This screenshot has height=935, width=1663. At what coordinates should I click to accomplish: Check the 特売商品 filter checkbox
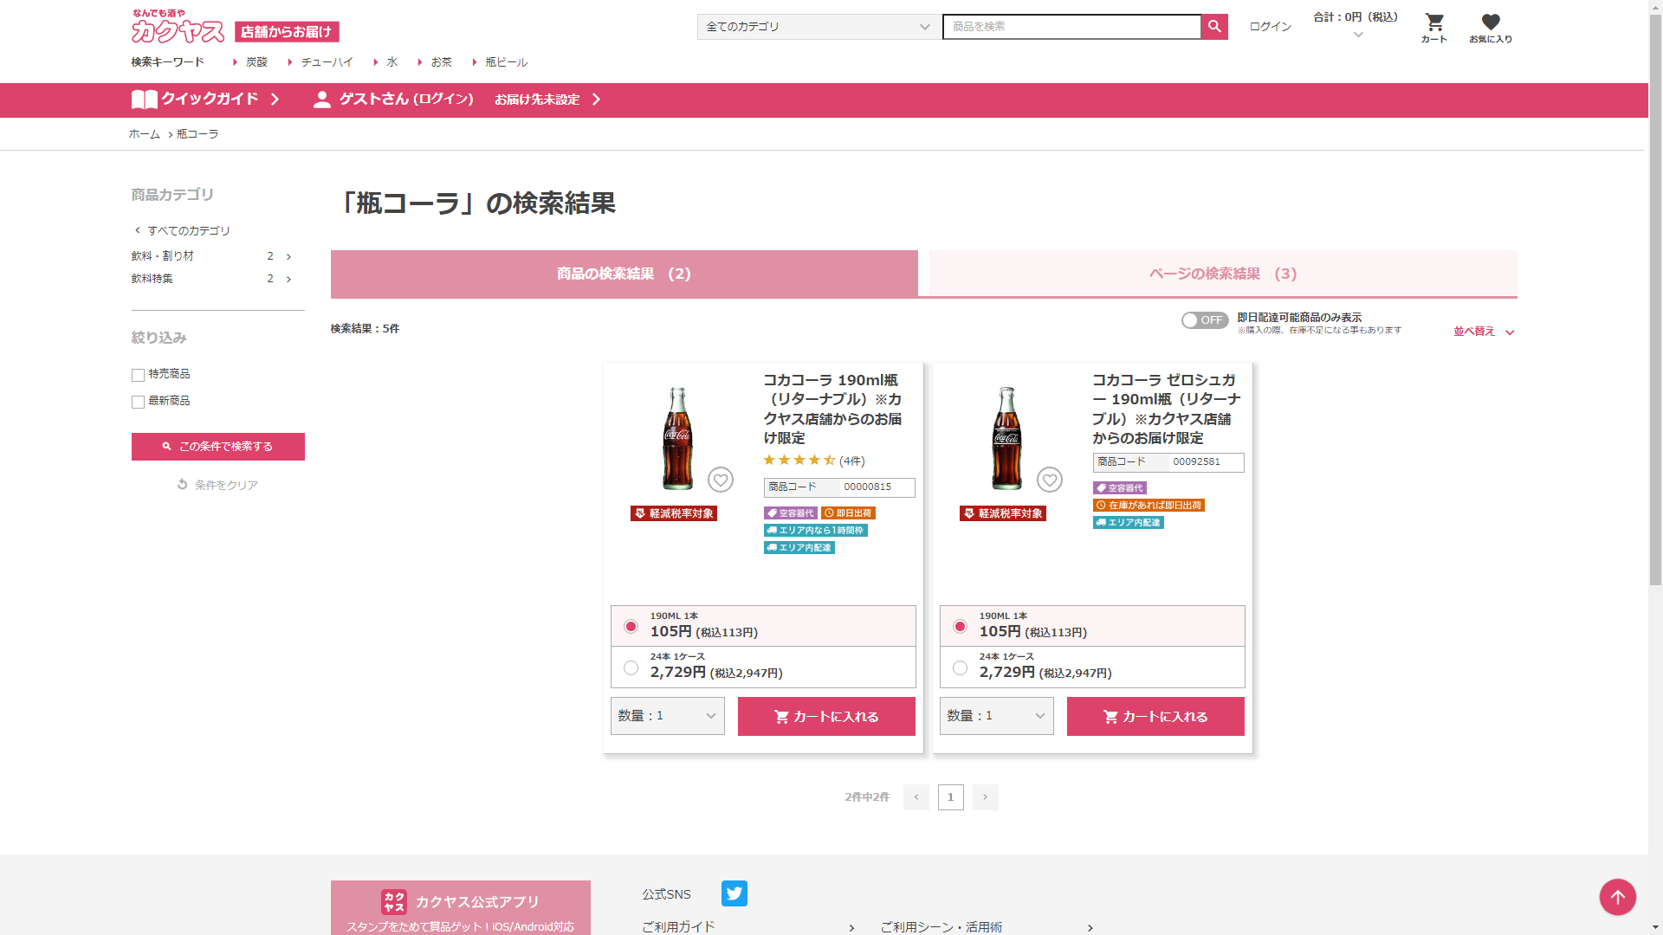click(x=138, y=375)
